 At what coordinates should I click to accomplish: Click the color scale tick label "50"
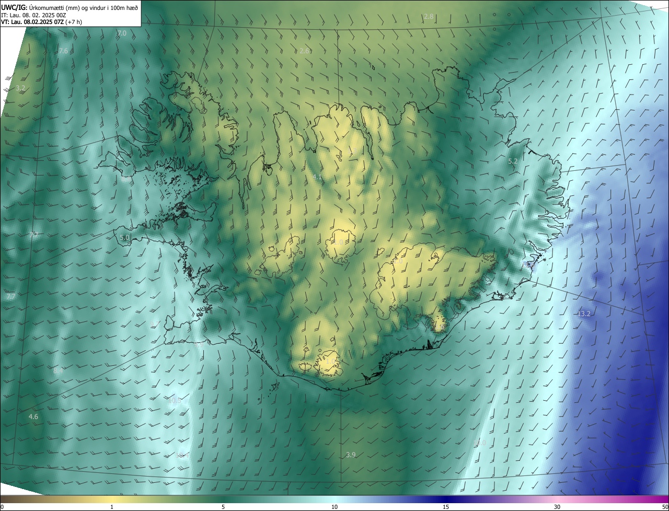(x=665, y=507)
